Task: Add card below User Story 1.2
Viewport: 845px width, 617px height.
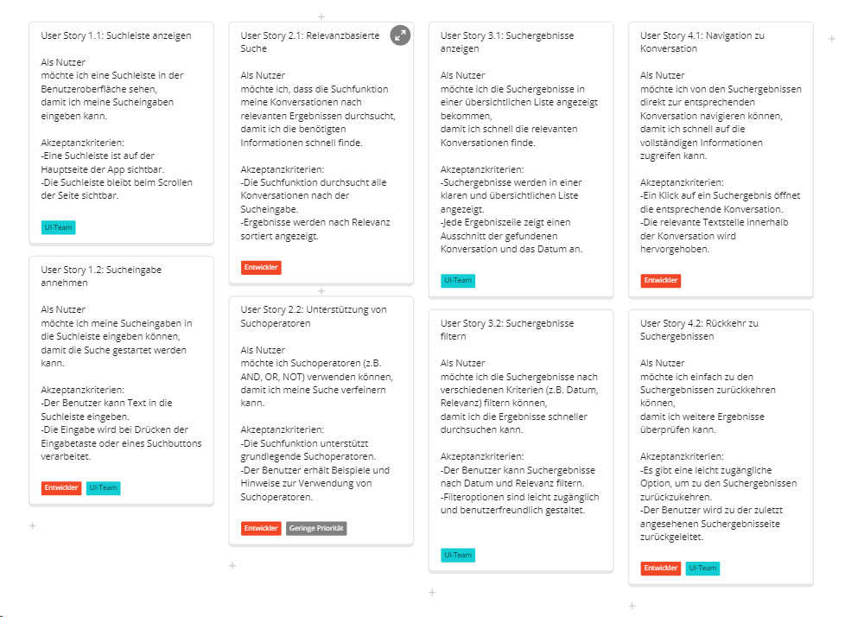Action: (33, 525)
